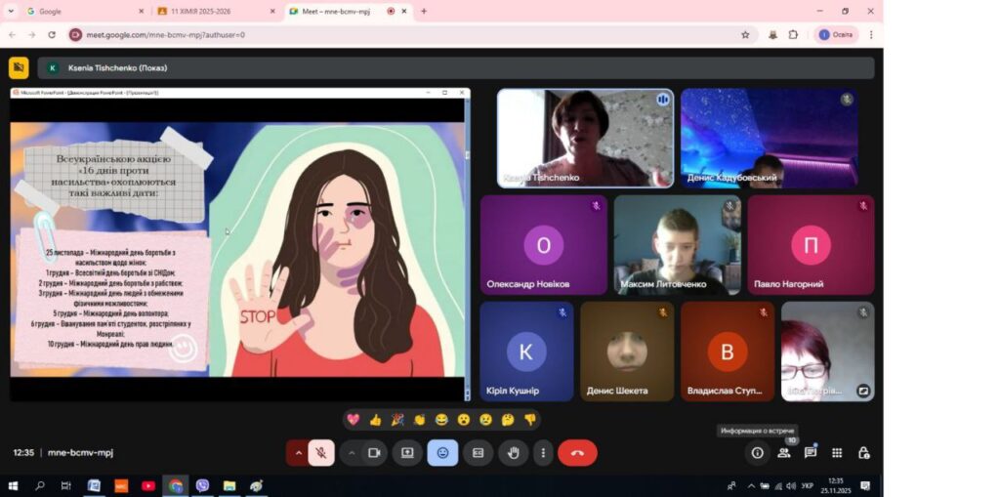Screen dimensions: 1000x497
Task: Open the meeting information panel
Action: tap(757, 453)
